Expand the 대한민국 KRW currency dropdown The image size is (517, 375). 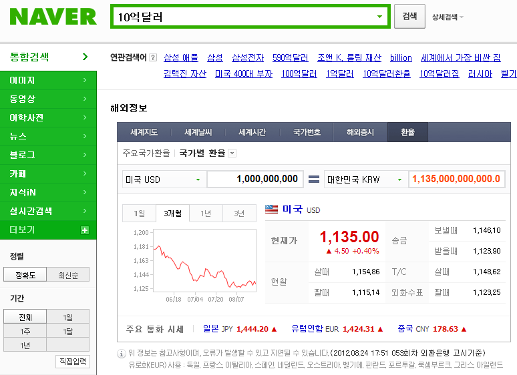399,179
